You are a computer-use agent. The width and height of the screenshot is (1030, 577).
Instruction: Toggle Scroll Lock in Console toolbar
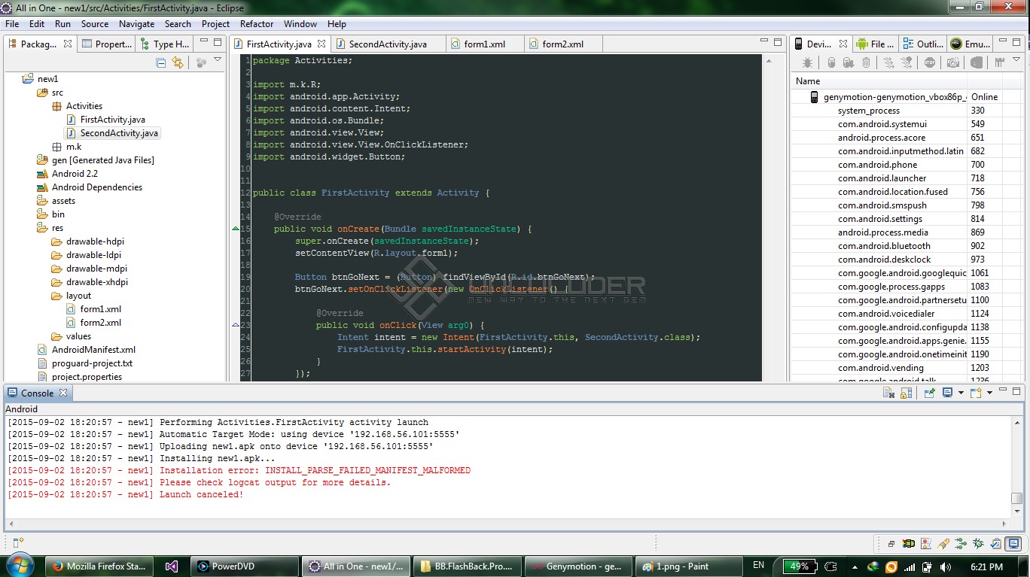coord(907,393)
